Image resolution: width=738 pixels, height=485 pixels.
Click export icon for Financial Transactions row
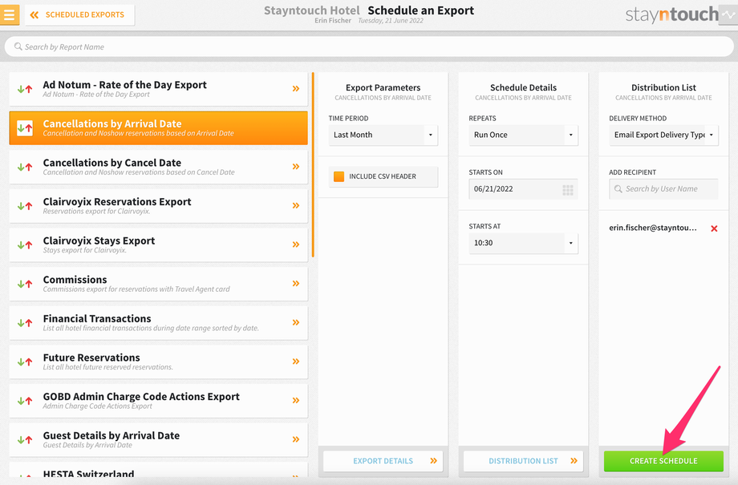click(x=25, y=323)
